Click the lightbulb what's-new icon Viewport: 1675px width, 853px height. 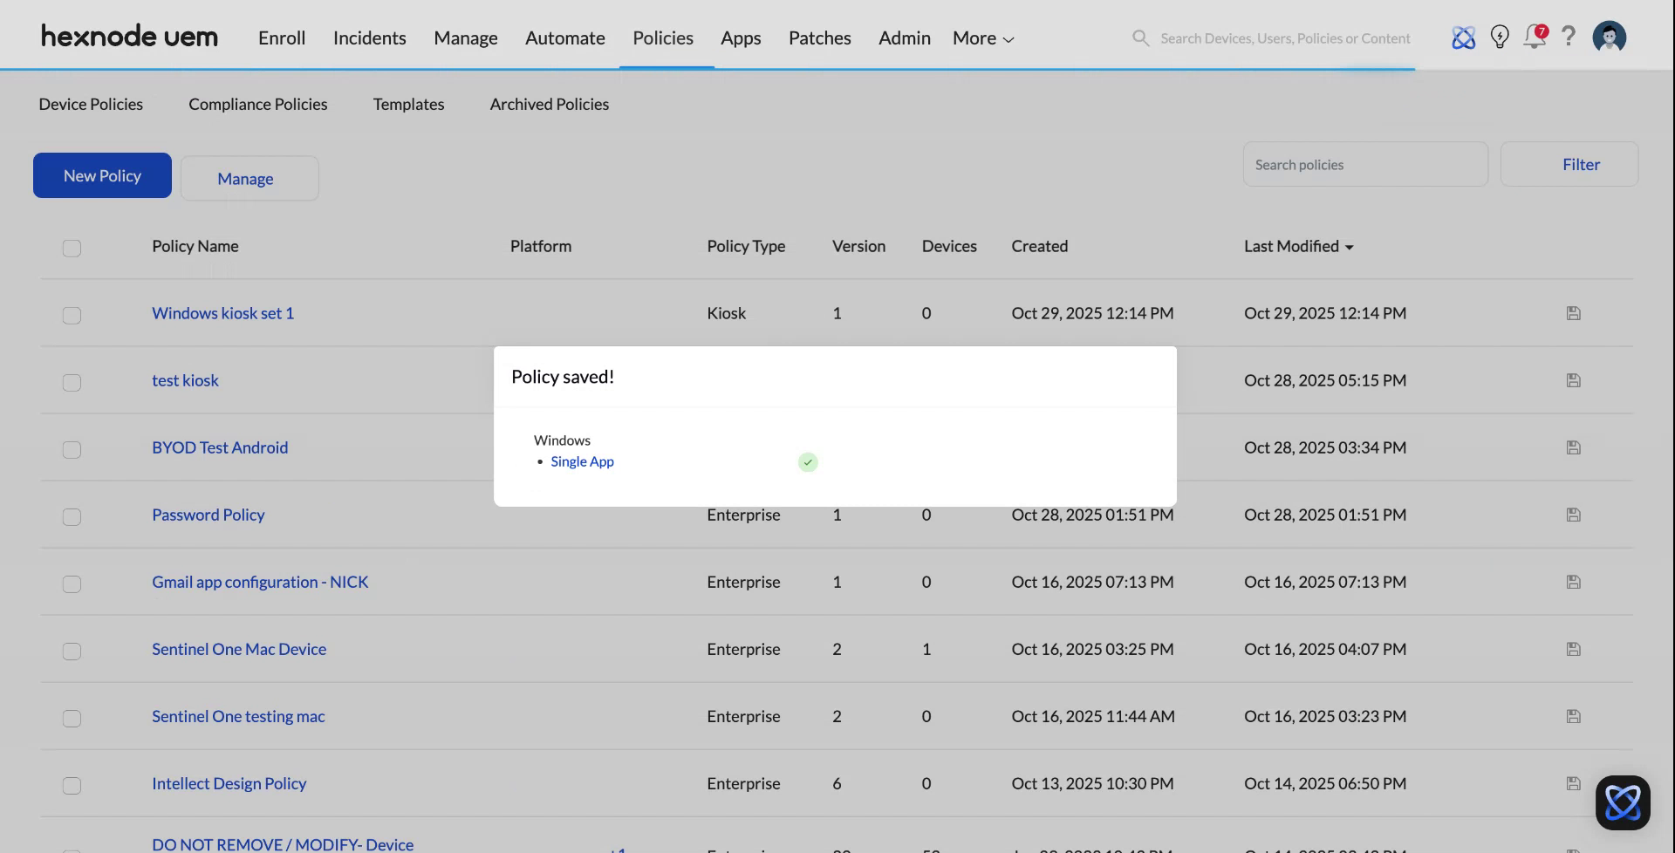tap(1500, 37)
